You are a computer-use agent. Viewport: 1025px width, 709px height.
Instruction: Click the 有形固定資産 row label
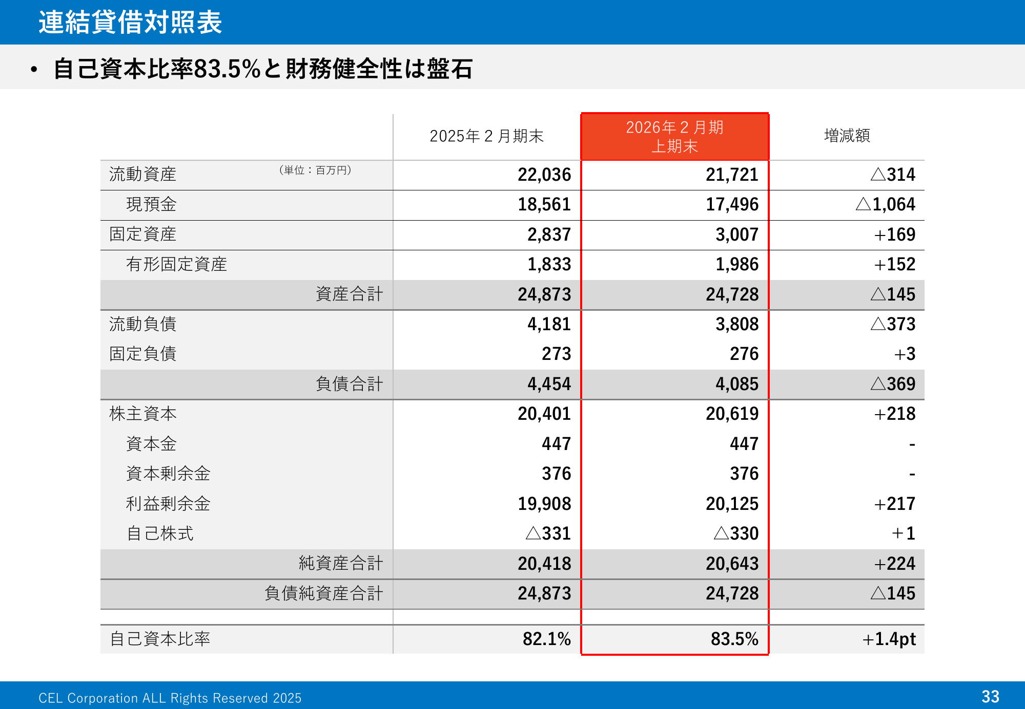click(176, 264)
